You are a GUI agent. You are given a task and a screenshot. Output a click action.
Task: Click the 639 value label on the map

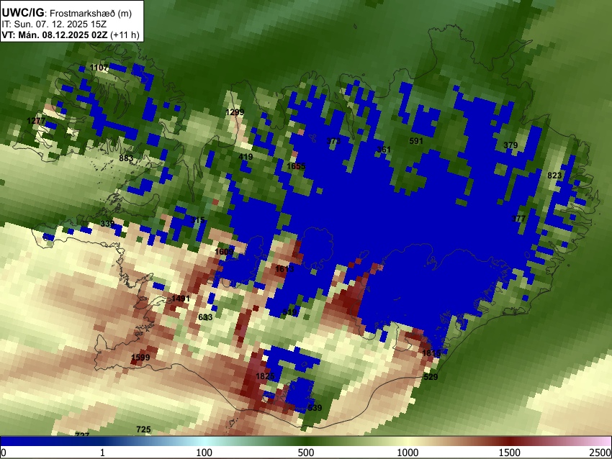[315, 408]
